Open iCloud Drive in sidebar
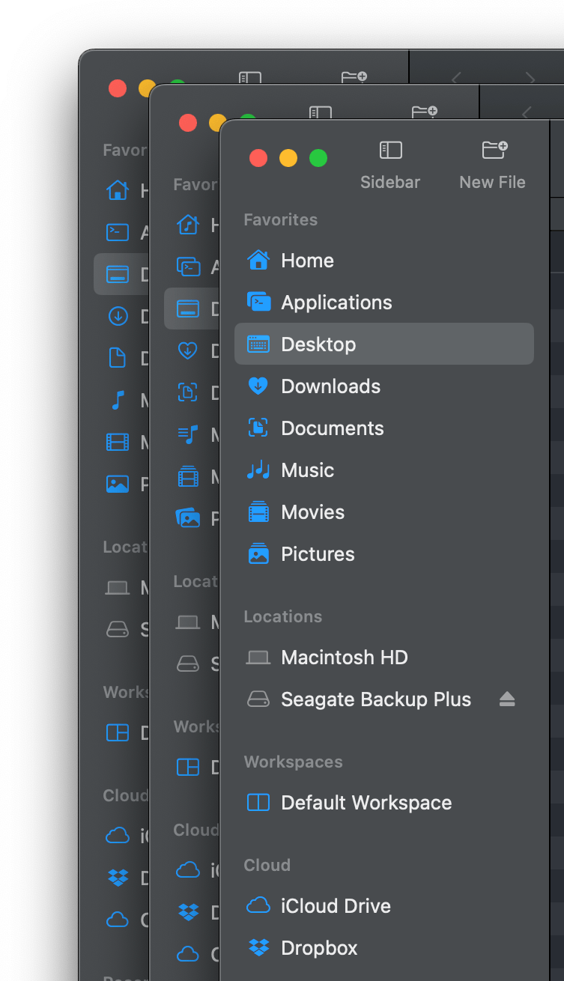The width and height of the screenshot is (564, 981). pyautogui.click(x=336, y=906)
